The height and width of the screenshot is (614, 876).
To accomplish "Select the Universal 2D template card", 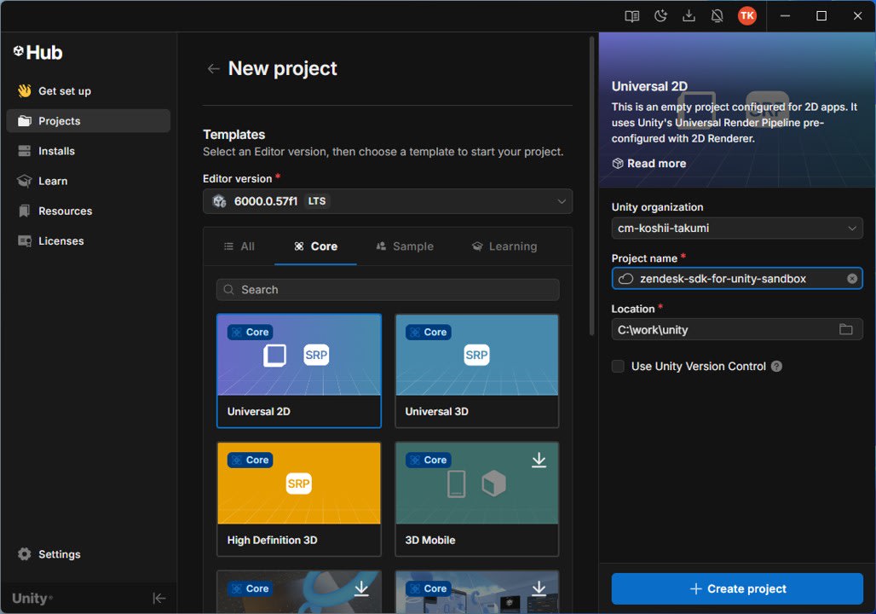I will click(x=299, y=371).
